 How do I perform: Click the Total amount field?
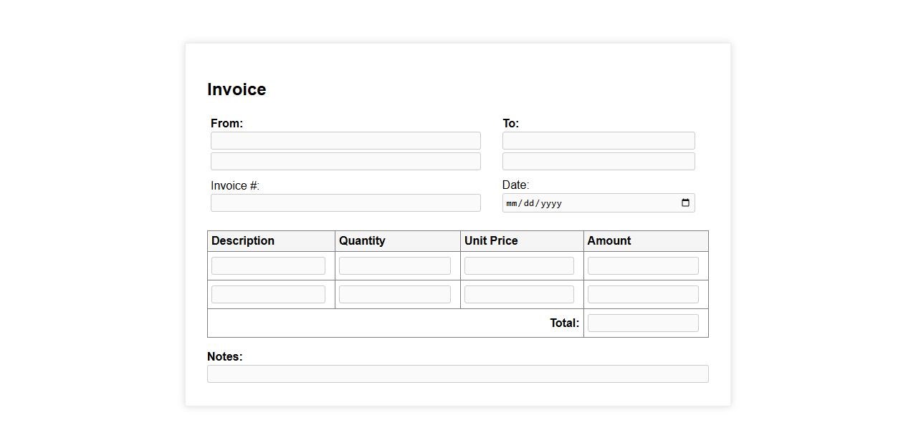(643, 323)
